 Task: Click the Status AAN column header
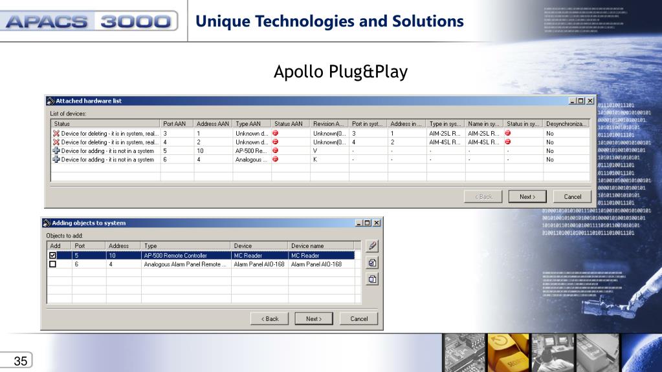[x=291, y=124]
